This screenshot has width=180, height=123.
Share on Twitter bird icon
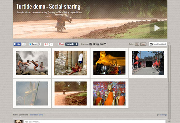point(94,44)
